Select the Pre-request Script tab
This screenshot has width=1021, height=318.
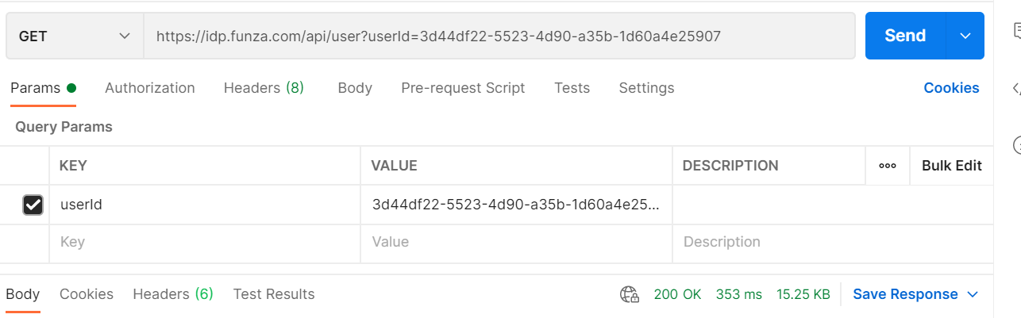pyautogui.click(x=463, y=88)
